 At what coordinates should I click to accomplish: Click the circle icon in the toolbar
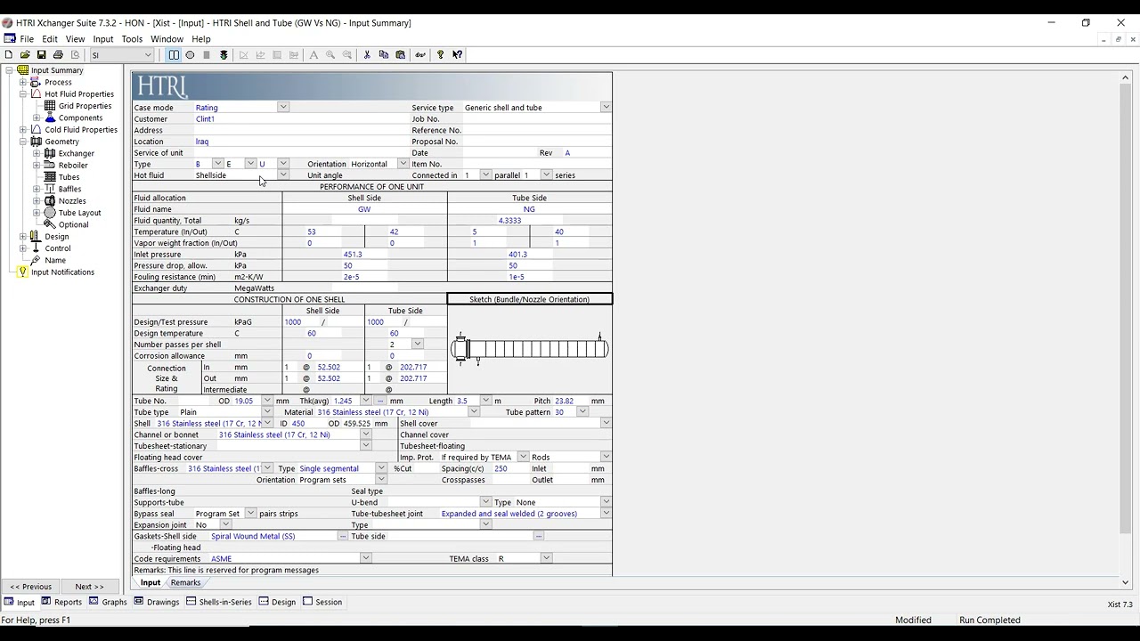[x=191, y=55]
